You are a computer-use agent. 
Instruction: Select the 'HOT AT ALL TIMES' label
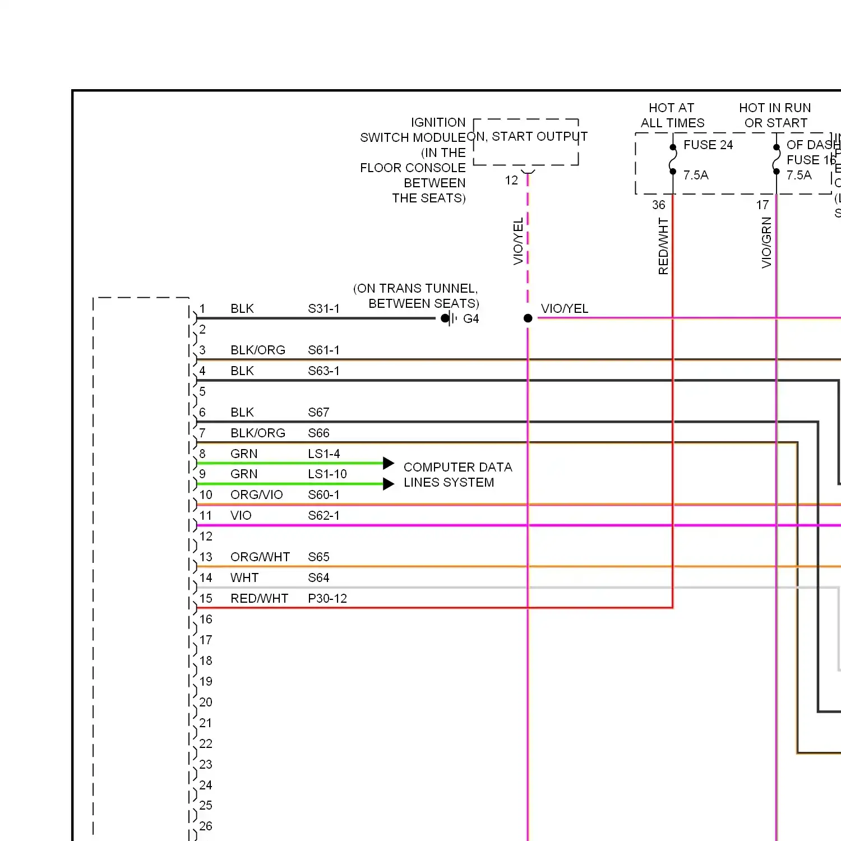pos(672,115)
